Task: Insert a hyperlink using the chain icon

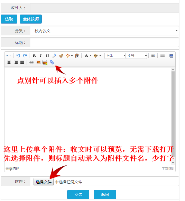Action: coord(31,62)
